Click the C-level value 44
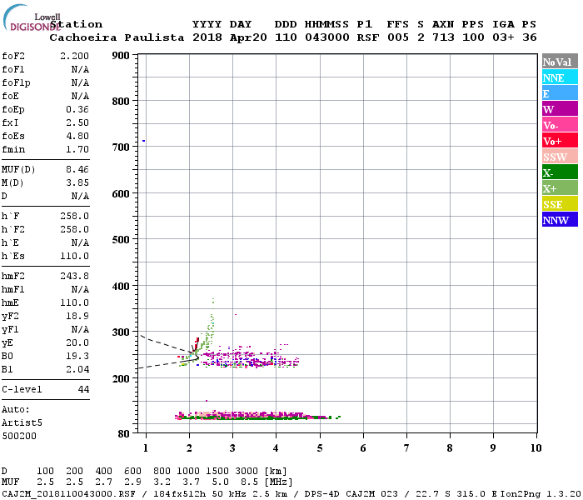 pos(83,389)
